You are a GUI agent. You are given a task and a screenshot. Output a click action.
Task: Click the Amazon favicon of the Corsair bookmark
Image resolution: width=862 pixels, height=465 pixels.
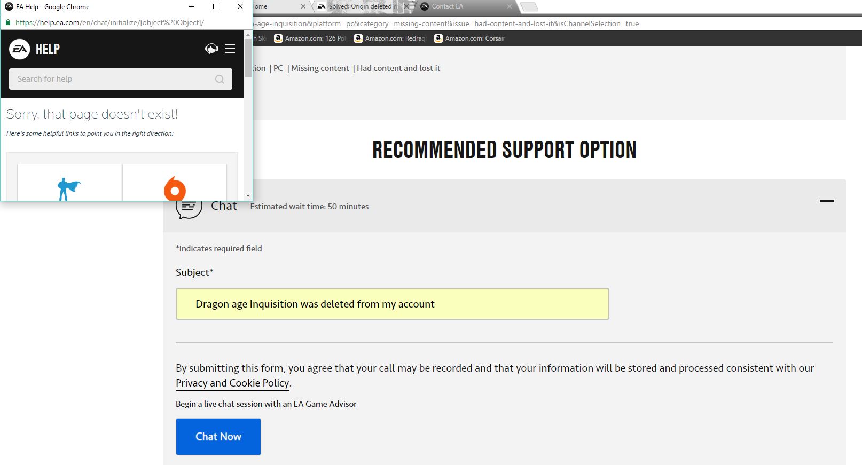[438, 38]
